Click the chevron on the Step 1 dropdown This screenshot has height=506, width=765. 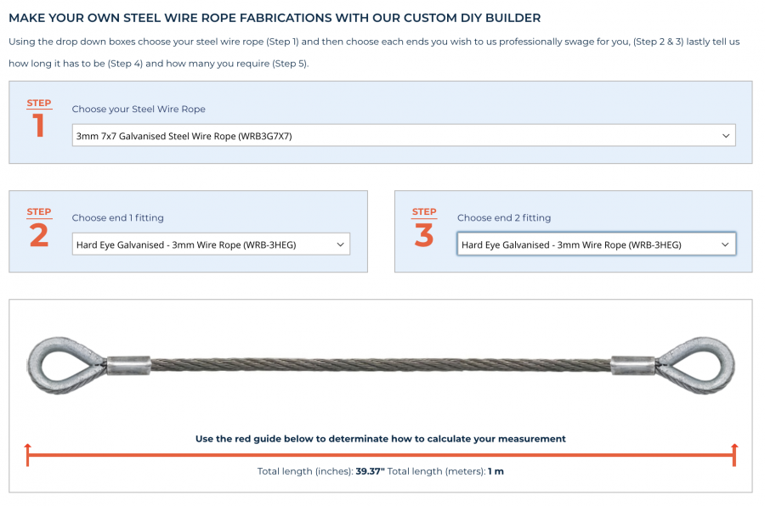(725, 136)
